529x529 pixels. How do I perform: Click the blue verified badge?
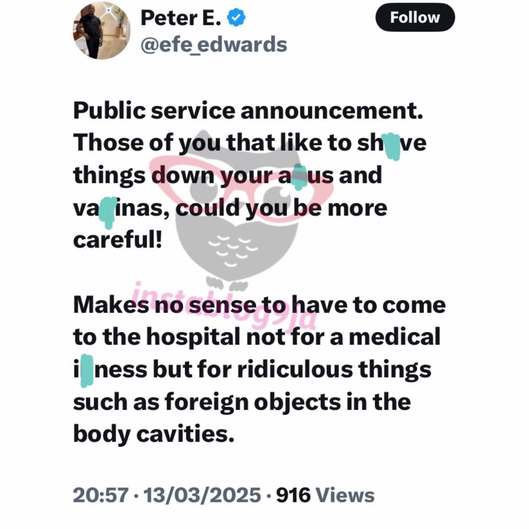[x=236, y=18]
